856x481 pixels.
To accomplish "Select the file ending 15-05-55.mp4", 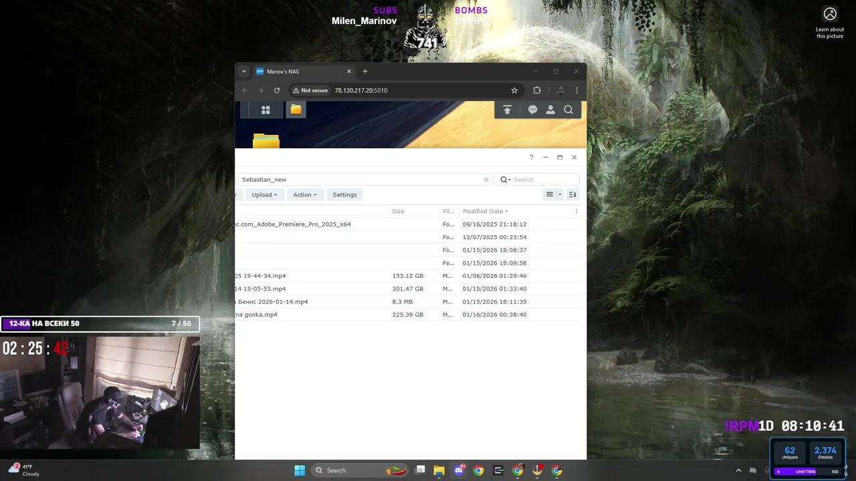I will coord(407,289).
